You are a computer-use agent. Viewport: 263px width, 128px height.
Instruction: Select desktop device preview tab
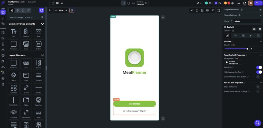click(x=134, y=3)
